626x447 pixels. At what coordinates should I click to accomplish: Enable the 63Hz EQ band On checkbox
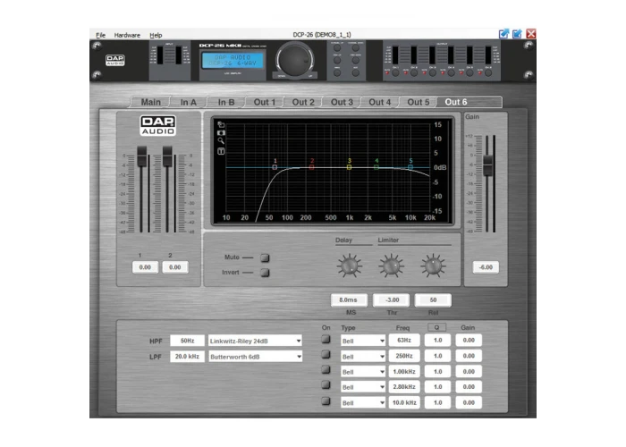[x=326, y=340]
